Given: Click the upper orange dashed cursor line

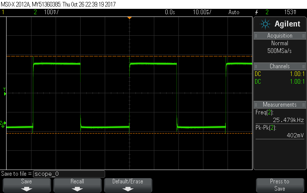Looking at the screenshot, I should point(129,56).
